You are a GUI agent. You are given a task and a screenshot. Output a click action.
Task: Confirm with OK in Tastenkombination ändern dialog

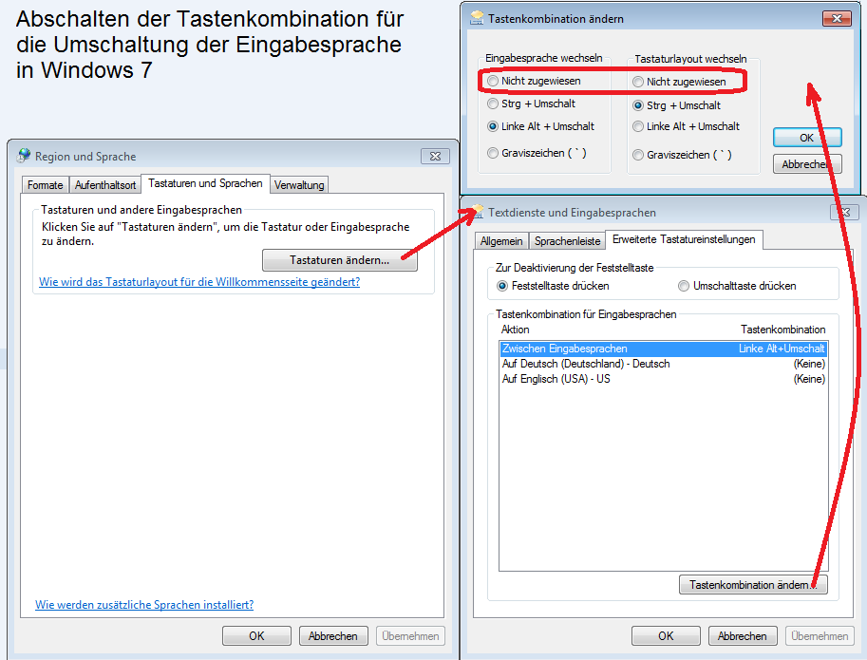[807, 138]
